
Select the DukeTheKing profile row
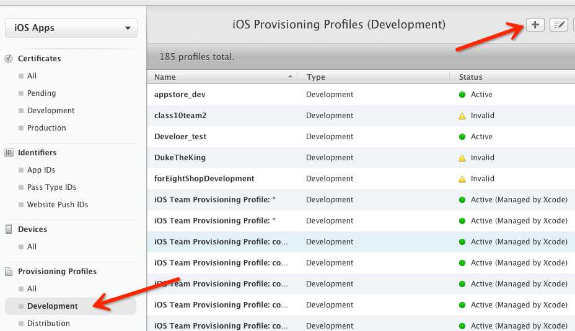pos(180,158)
